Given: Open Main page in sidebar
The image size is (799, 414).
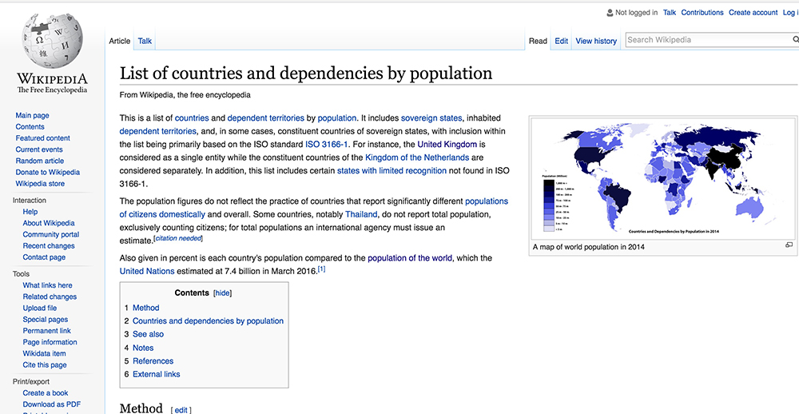Looking at the screenshot, I should pos(32,116).
